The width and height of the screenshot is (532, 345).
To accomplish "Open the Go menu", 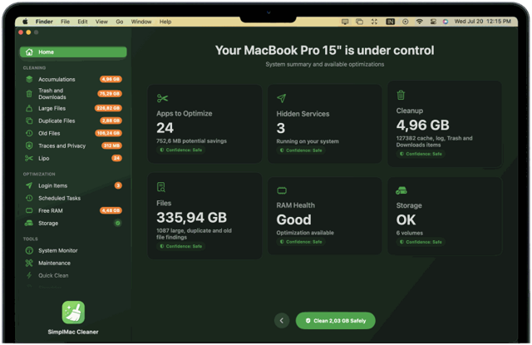I will 120,22.
